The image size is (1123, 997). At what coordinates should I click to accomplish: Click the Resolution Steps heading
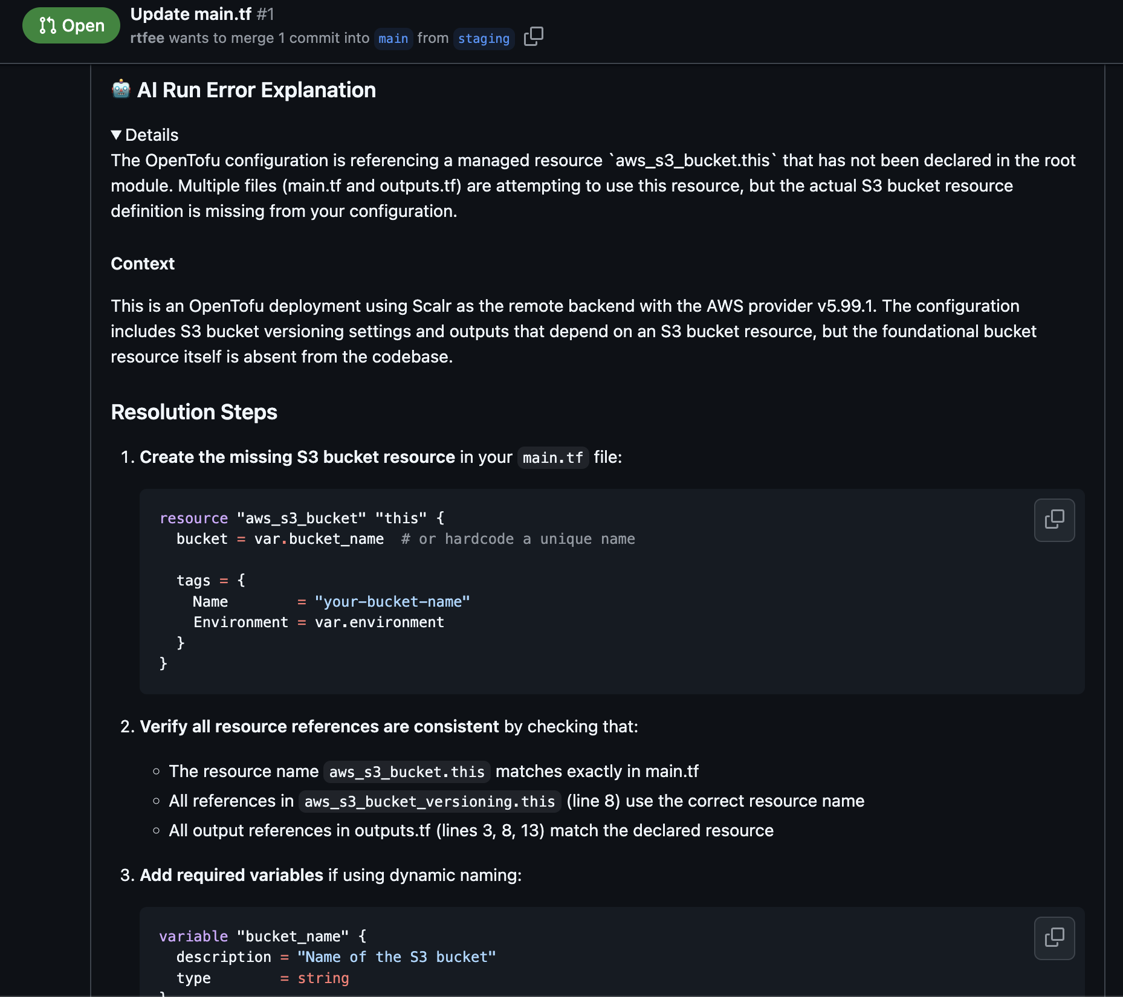[x=194, y=412]
